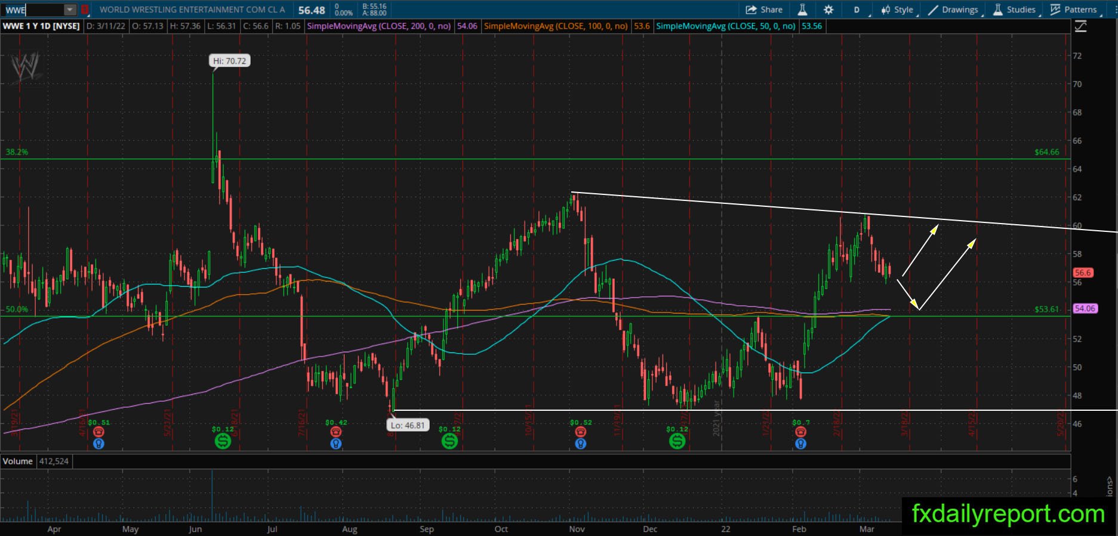Click the Nov label on the time axis
This screenshot has width=1118, height=536.
point(577,529)
